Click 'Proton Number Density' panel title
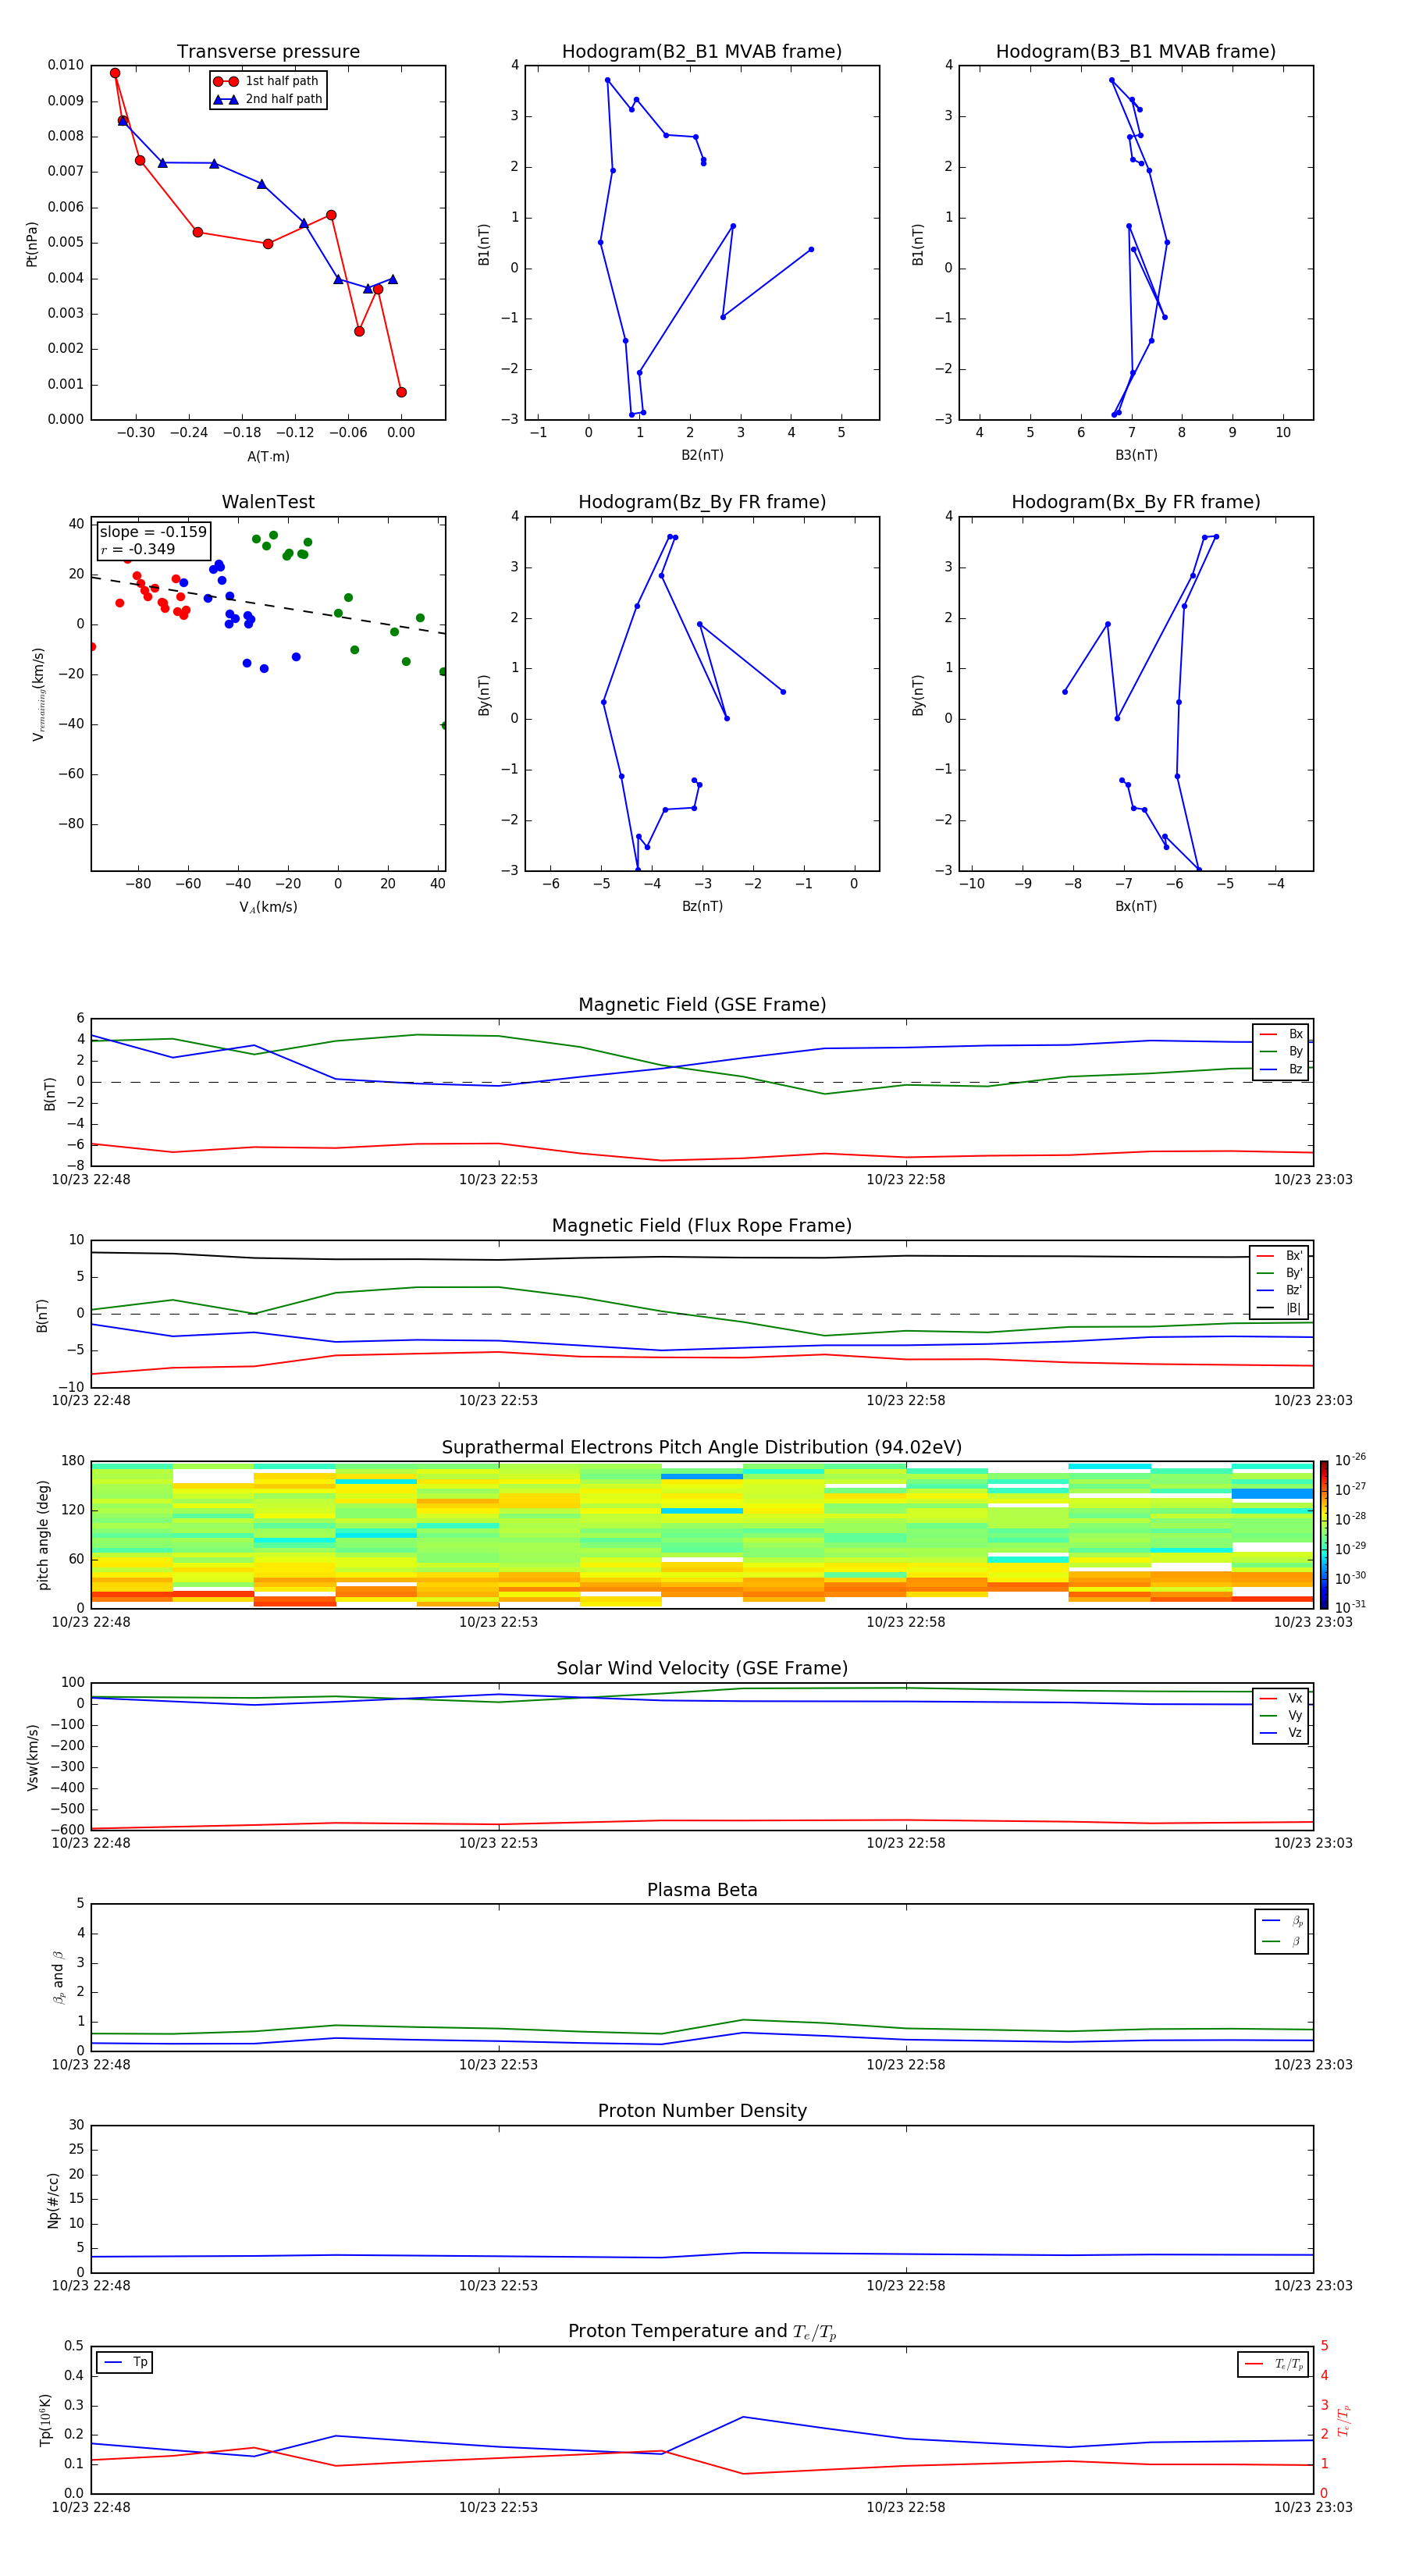The image size is (1405, 2576). pyautogui.click(x=702, y=2111)
